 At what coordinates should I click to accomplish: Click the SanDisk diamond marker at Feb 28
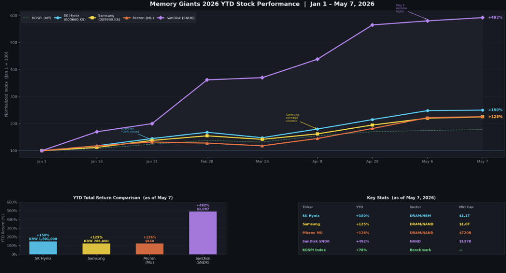point(207,80)
